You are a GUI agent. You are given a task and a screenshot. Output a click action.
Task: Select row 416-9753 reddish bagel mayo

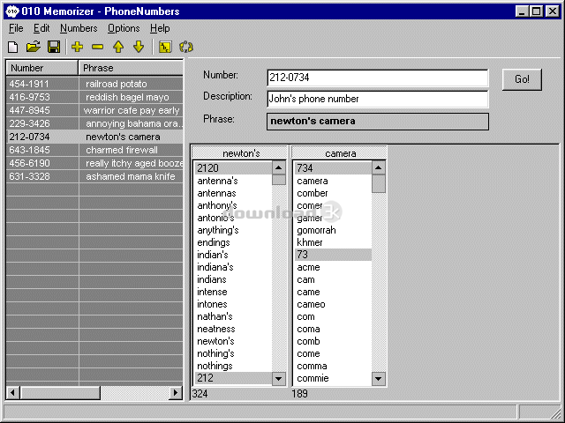[94, 97]
